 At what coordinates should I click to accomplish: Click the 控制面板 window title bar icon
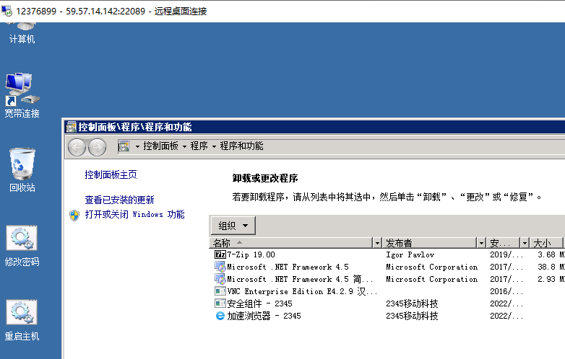coord(72,127)
